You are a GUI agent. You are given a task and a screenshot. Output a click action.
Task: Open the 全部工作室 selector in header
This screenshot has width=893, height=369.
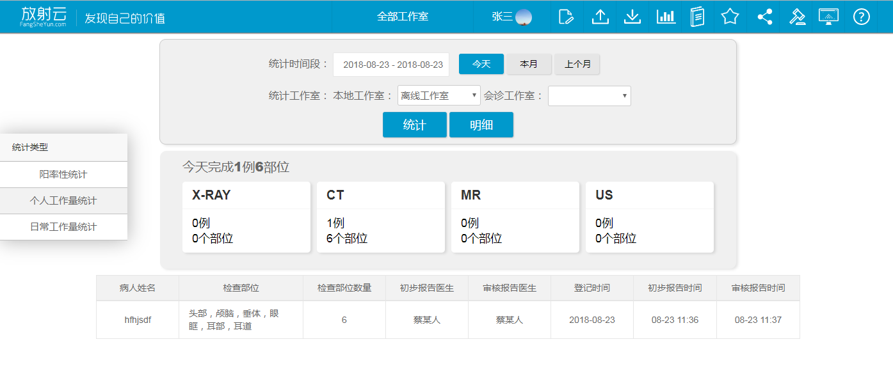[402, 17]
